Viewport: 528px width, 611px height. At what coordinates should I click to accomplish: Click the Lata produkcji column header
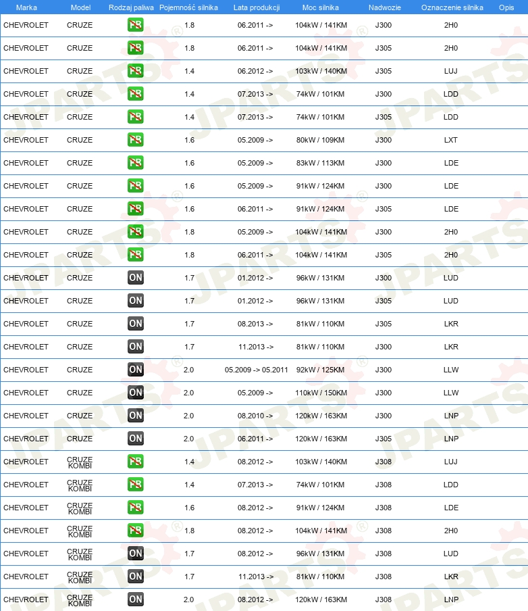pos(257,7)
